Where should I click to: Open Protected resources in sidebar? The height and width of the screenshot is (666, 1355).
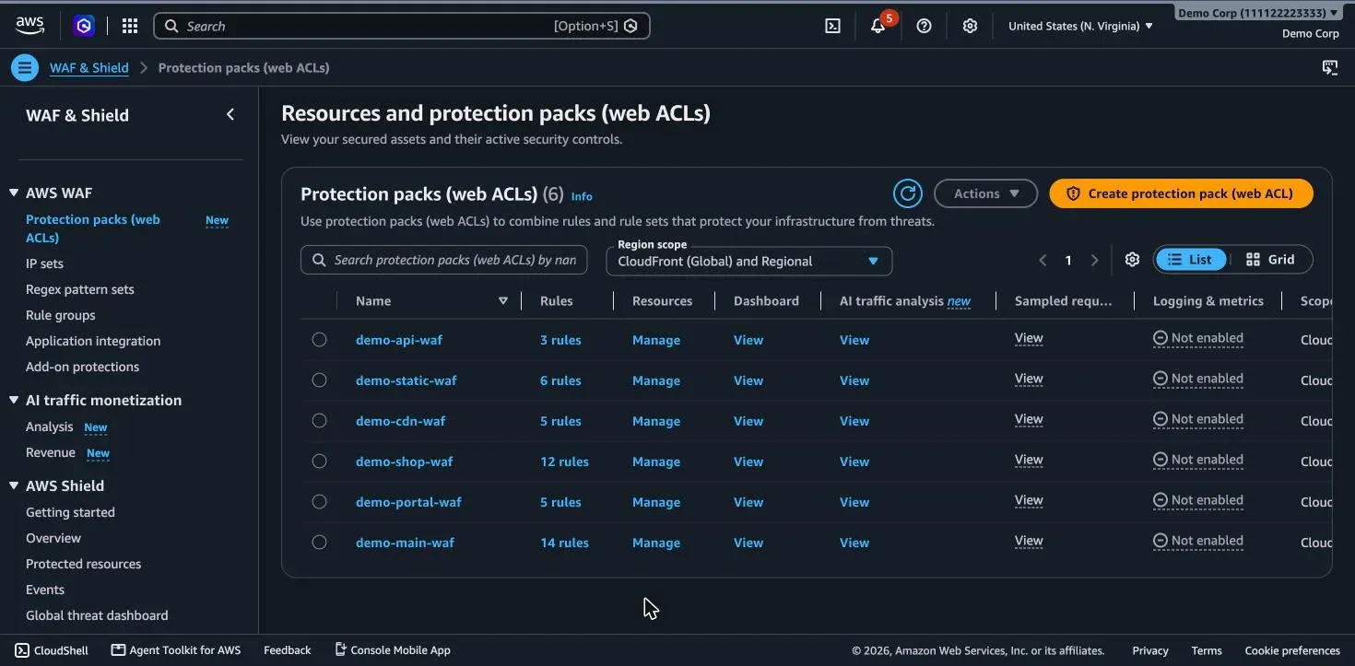[x=84, y=564]
